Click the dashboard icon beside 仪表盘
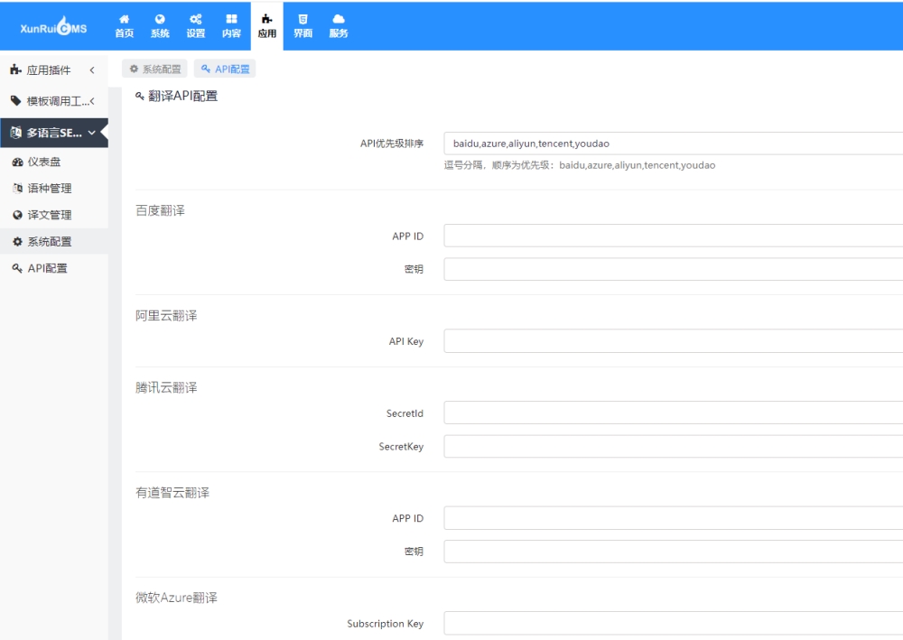903x640 pixels. pyautogui.click(x=17, y=162)
